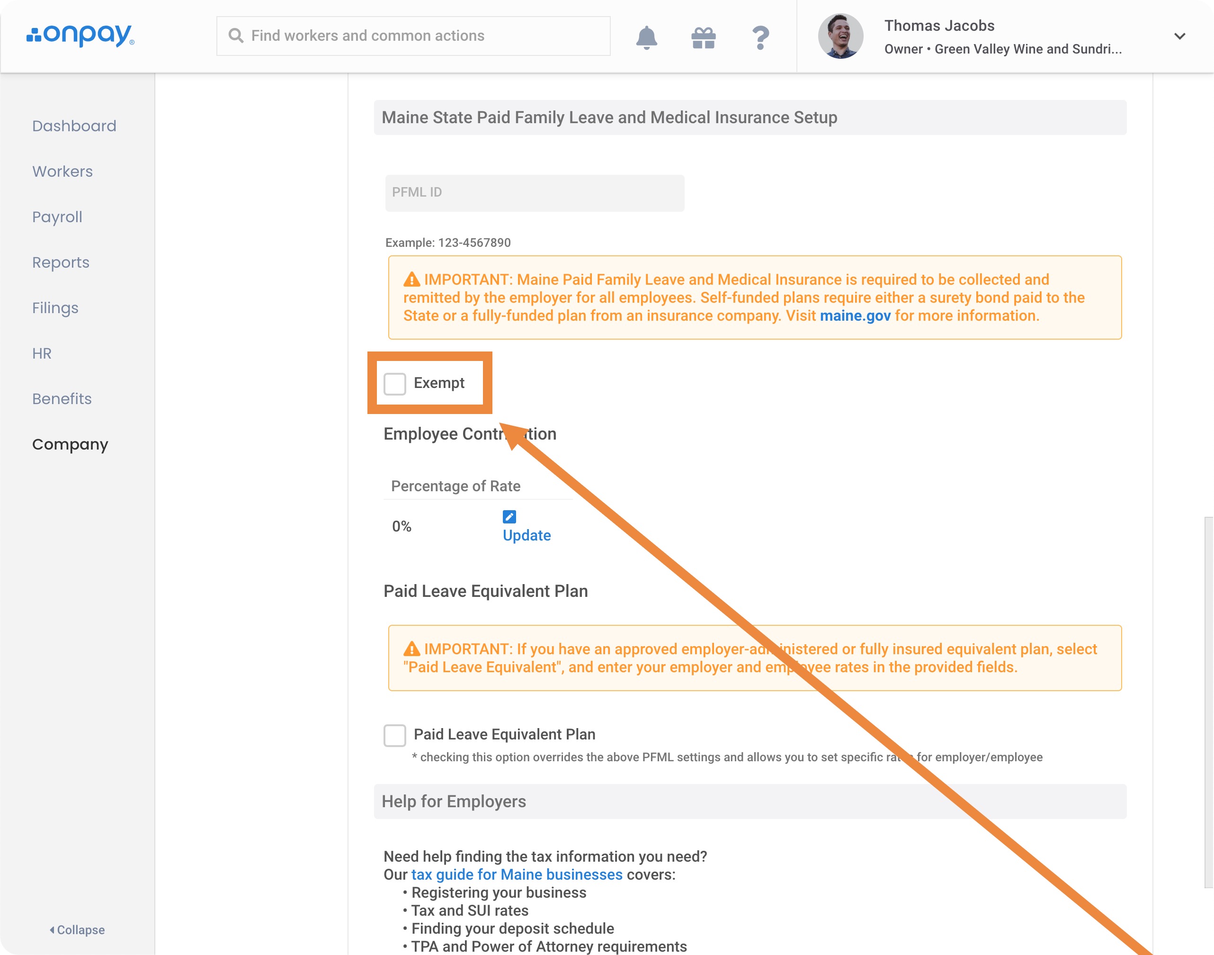The image size is (1214, 955).
Task: Open the Workers page
Action: coord(62,171)
